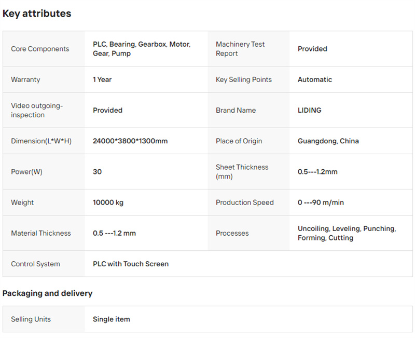Select the PLC with Touch Screen value
This screenshot has width=415, height=338.
tap(131, 264)
